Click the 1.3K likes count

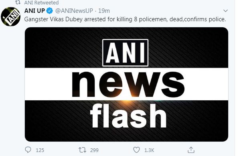pyautogui.click(x=149, y=150)
